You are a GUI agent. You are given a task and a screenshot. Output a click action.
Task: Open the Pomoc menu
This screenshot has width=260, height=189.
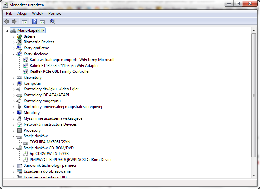[55, 13]
